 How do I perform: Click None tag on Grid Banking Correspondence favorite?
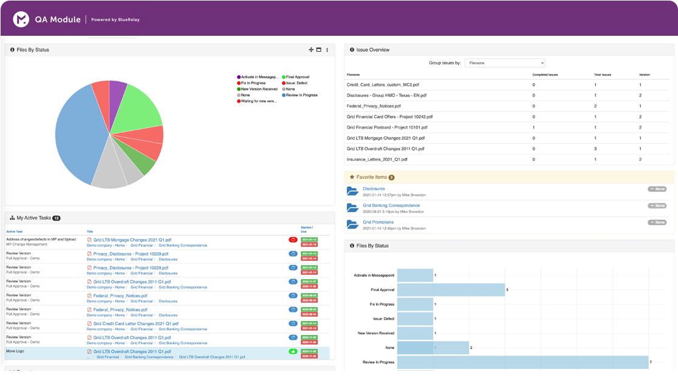click(x=657, y=206)
